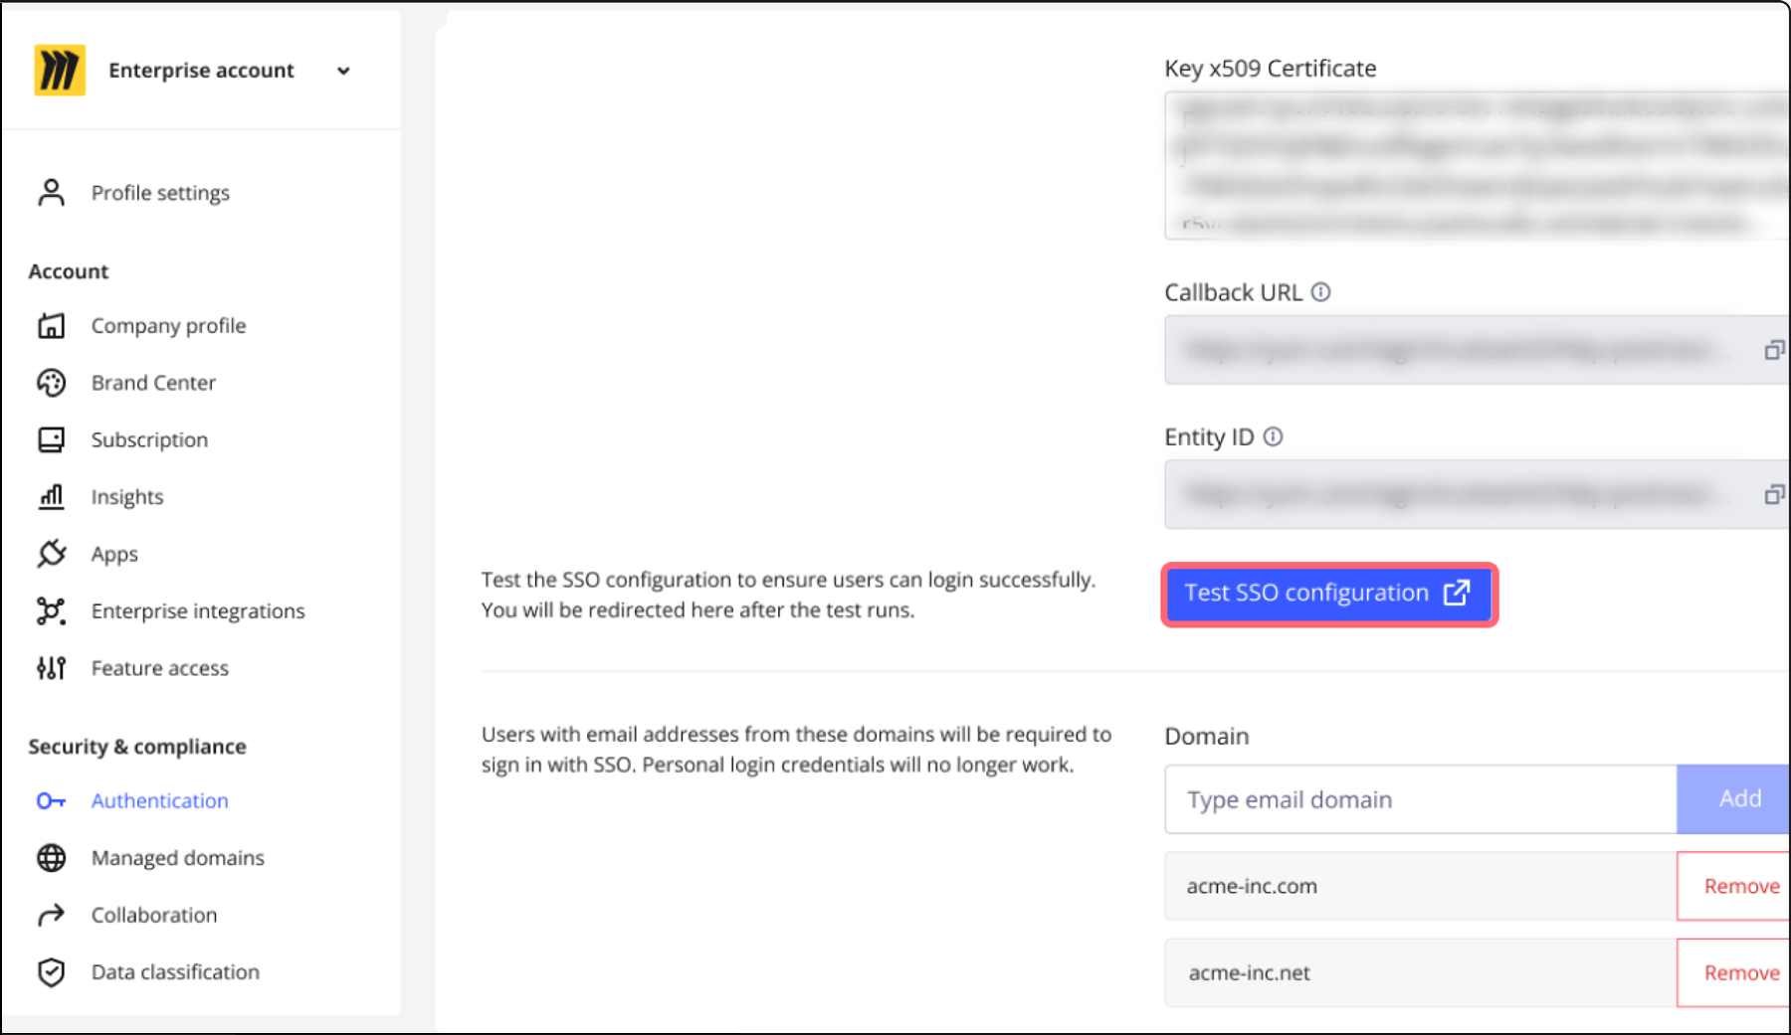
Task: Show info tooltip for Callback URL
Action: [1320, 292]
